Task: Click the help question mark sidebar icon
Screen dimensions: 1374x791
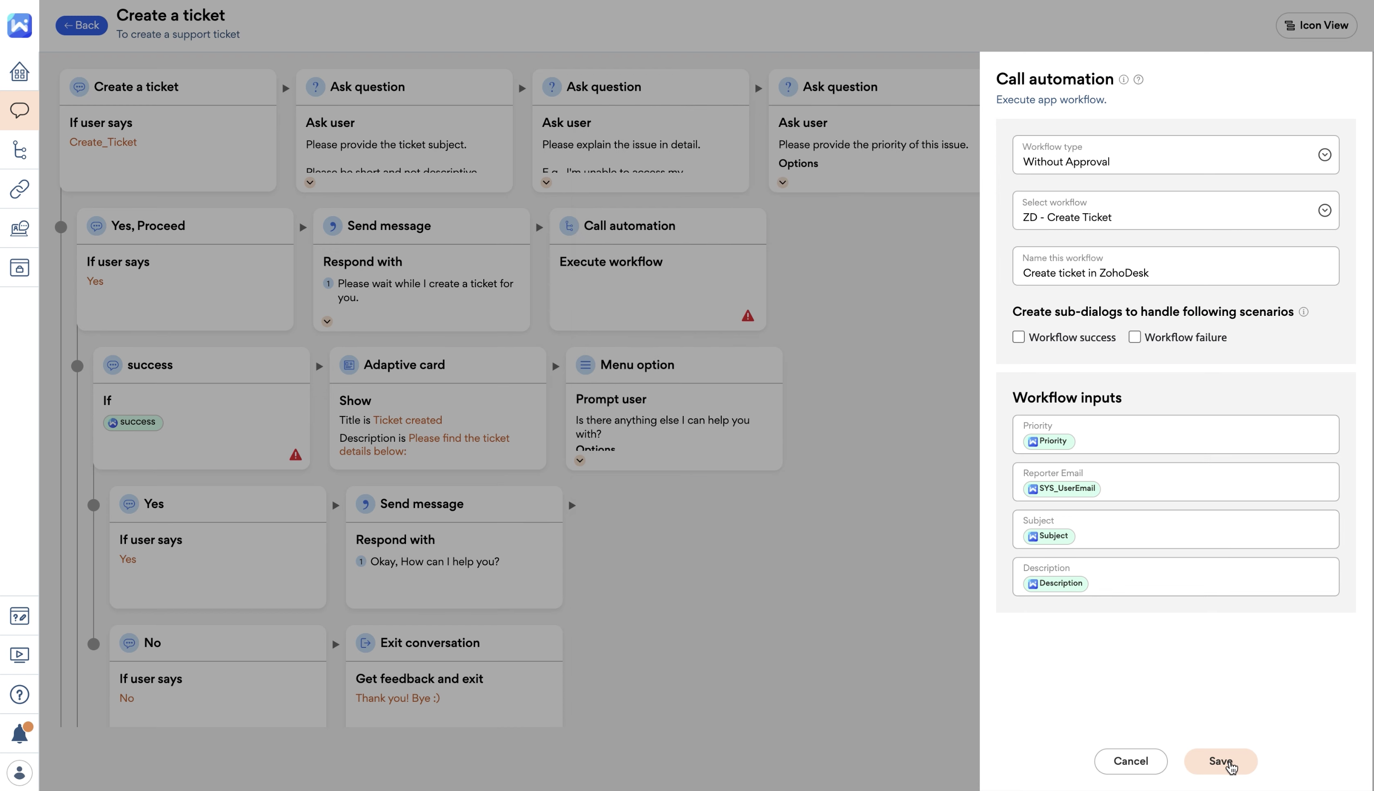Action: tap(20, 694)
